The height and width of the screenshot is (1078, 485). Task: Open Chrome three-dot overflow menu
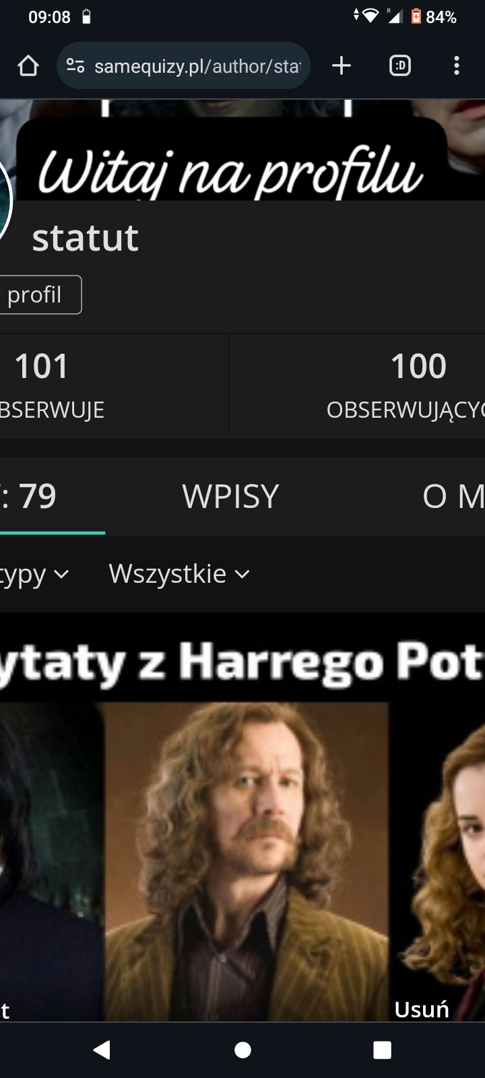pyautogui.click(x=457, y=65)
